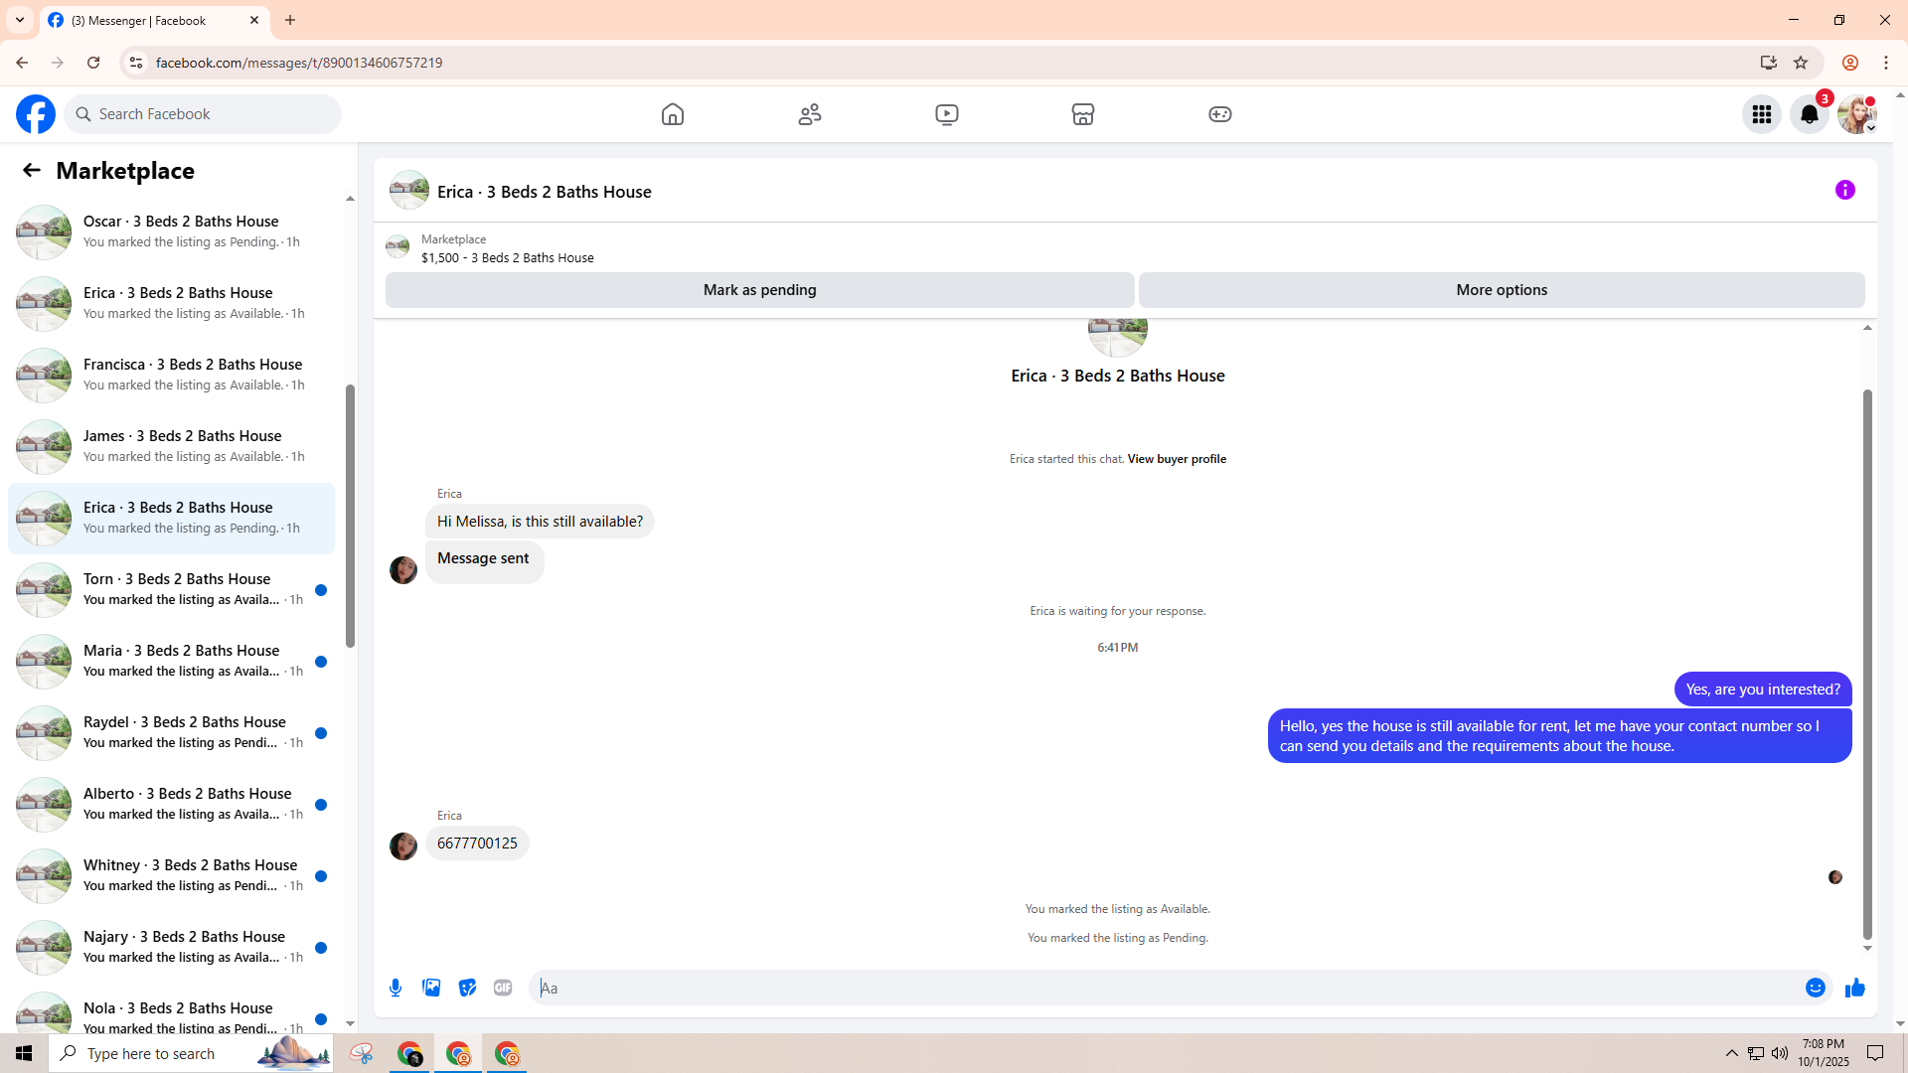Click the install app icon in address bar

tap(1768, 63)
